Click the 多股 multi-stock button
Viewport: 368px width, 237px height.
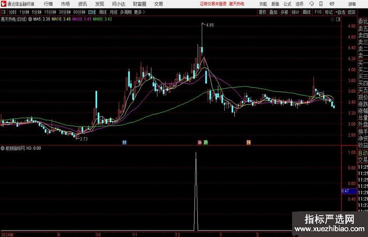pos(284,12)
